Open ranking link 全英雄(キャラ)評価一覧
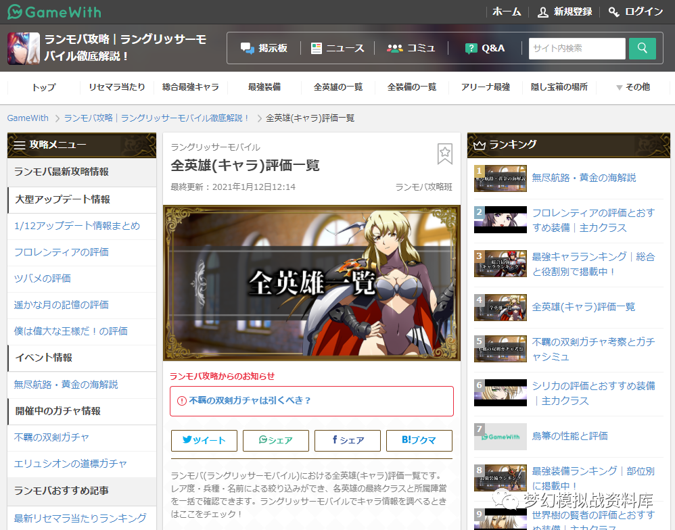 tap(583, 307)
